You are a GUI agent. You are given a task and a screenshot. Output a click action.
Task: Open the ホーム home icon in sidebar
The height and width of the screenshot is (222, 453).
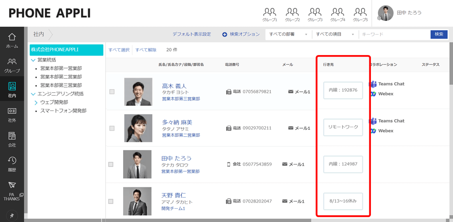[x=12, y=37]
